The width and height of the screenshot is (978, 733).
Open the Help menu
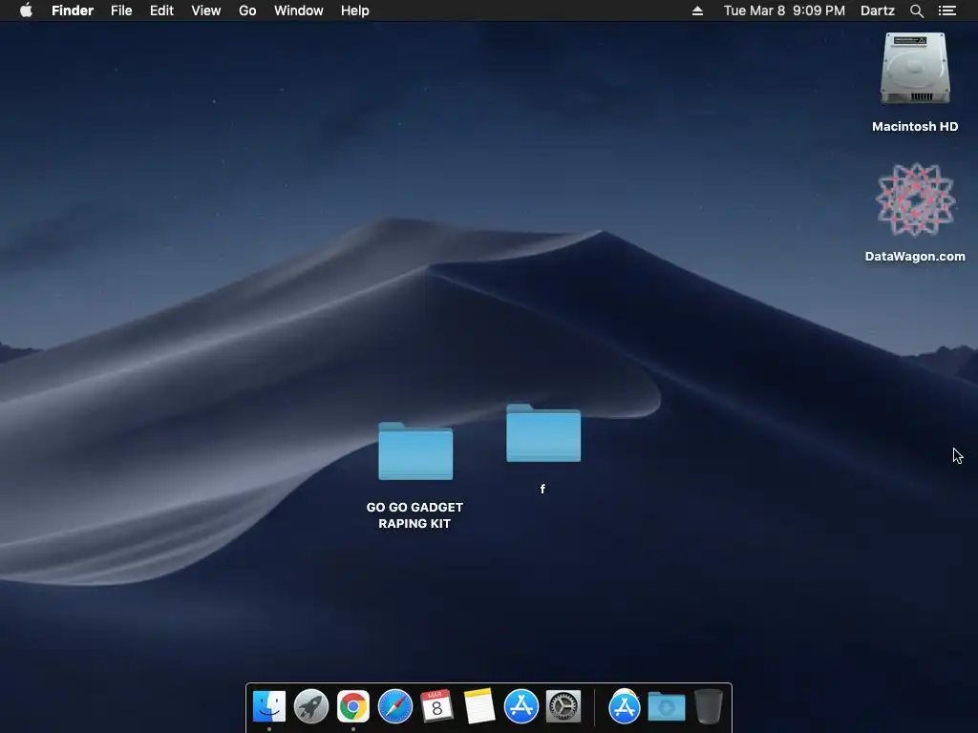click(355, 10)
